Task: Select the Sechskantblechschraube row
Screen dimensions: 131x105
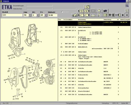Action: pyautogui.click(x=94, y=81)
